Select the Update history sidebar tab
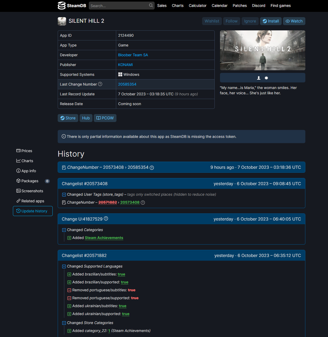This screenshot has width=328, height=337. coord(33,211)
